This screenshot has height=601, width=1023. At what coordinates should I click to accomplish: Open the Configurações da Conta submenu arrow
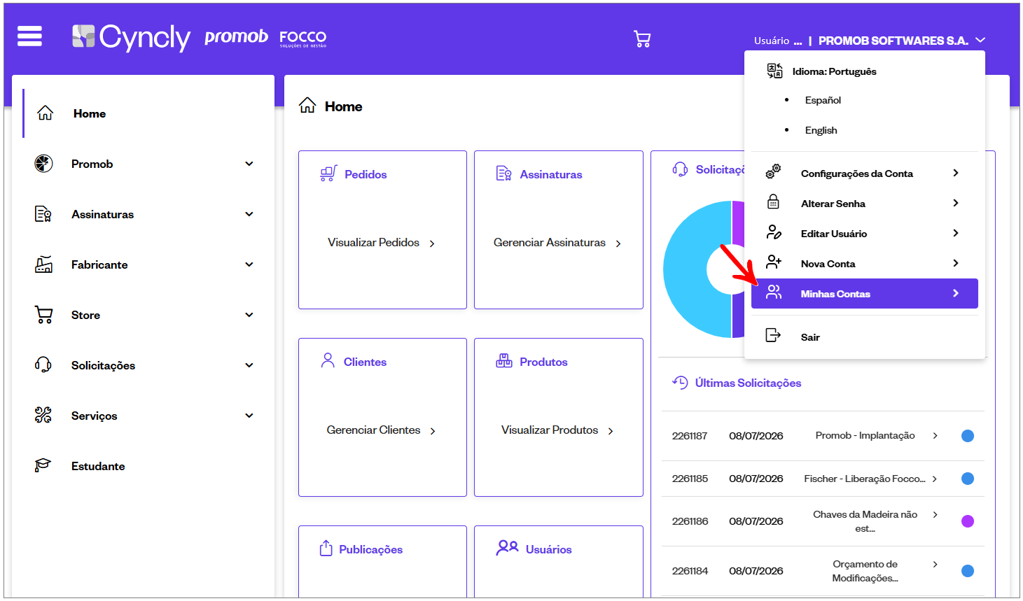(x=956, y=173)
